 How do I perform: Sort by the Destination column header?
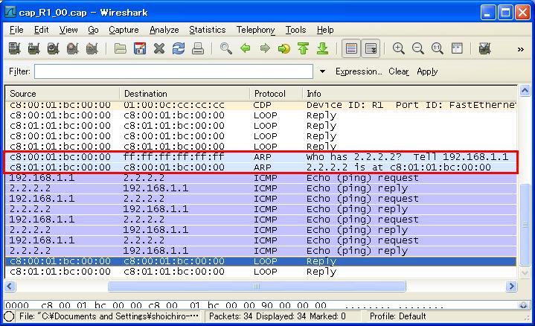(x=185, y=94)
